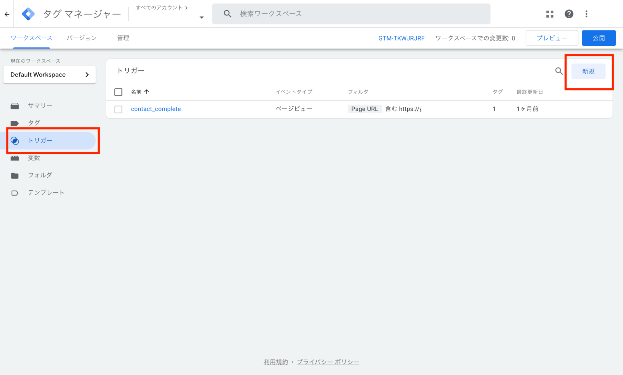Open the three-dot more options menu
The height and width of the screenshot is (375, 623).
(586, 14)
